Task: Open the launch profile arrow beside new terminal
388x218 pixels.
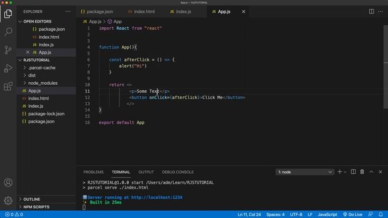Action: (345, 172)
